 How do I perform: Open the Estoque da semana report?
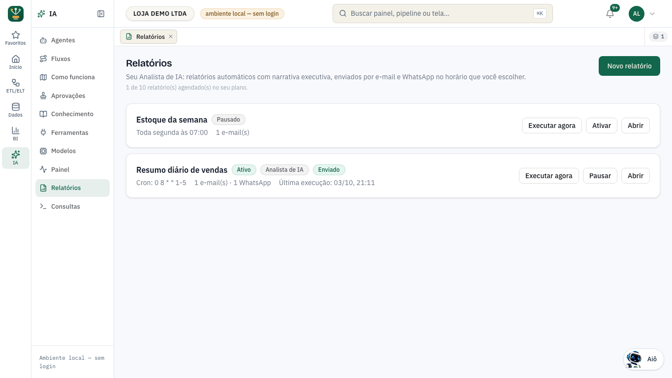click(x=636, y=126)
